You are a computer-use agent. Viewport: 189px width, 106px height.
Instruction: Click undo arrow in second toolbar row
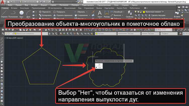click(35, 30)
